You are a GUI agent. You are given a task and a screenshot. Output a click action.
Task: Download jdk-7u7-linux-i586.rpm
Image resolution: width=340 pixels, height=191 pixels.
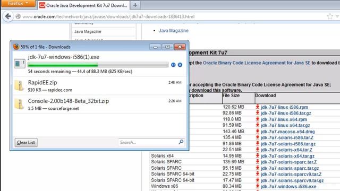coord(285,107)
